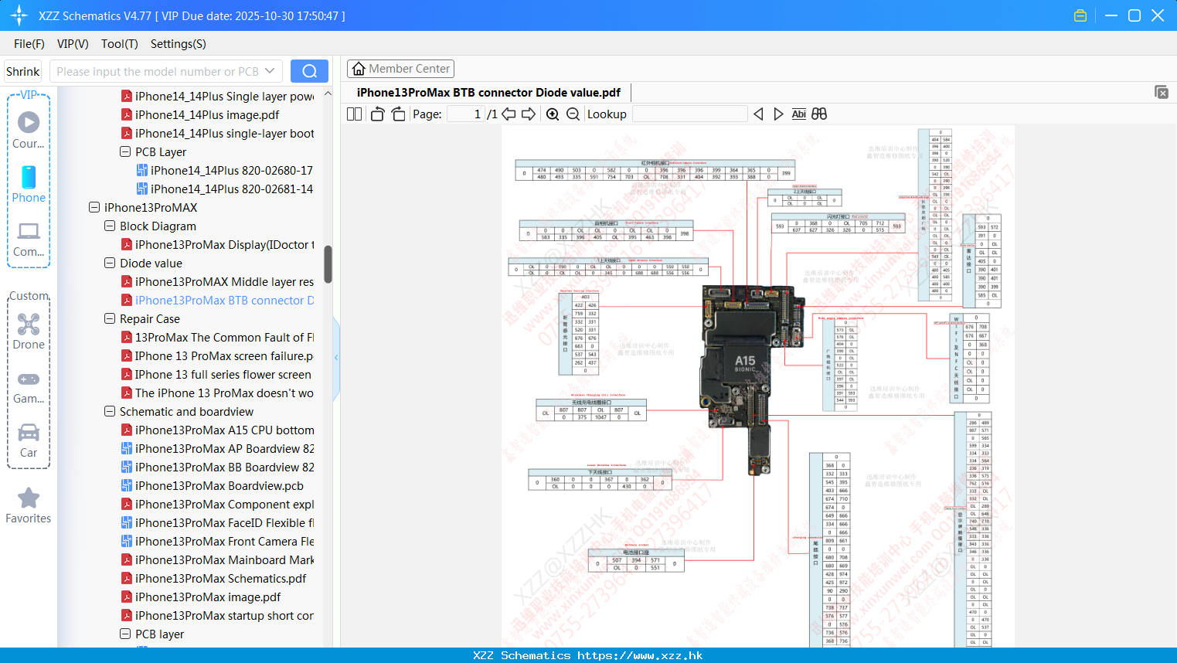
Task: Click the yellow toolbox icon in title bar
Action: click(x=1080, y=15)
